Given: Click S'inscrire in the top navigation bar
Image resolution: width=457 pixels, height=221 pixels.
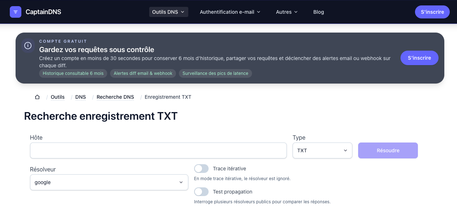Looking at the screenshot, I should 432,12.
